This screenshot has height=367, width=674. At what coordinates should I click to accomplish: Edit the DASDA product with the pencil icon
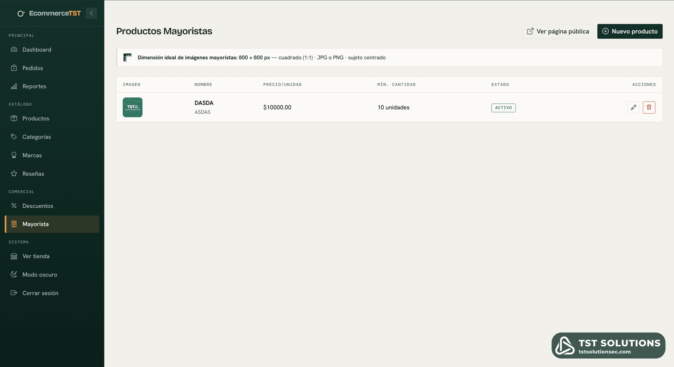pyautogui.click(x=634, y=107)
